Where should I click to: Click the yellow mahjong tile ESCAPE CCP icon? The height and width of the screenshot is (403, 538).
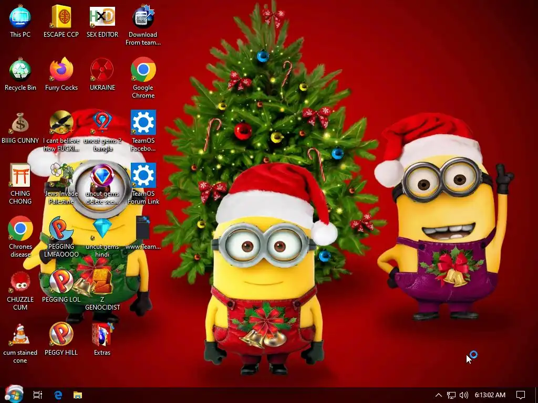click(x=61, y=16)
